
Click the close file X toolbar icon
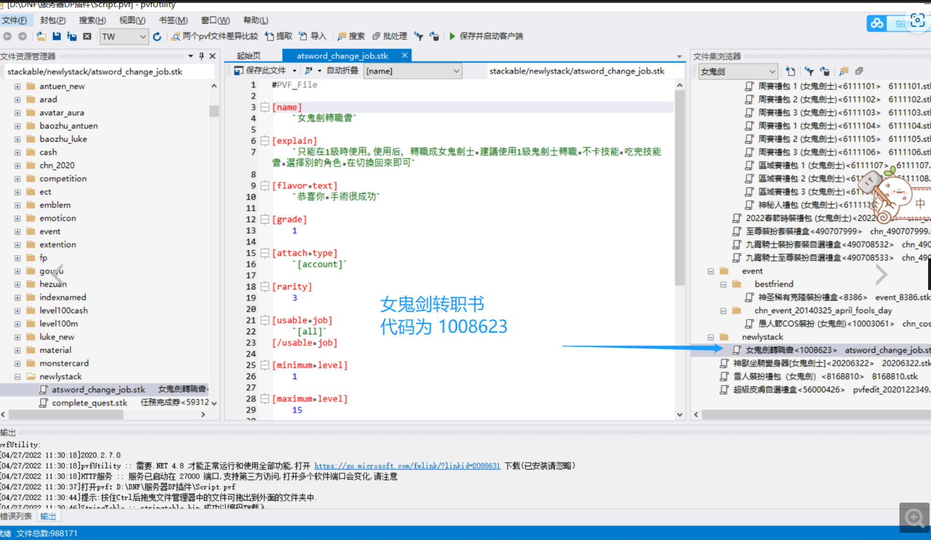[x=87, y=36]
